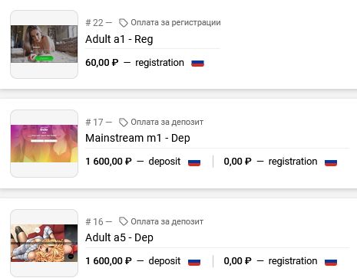Click the 60,00 ₽ registration payout
This screenshot has height=278, width=357.
[134, 63]
